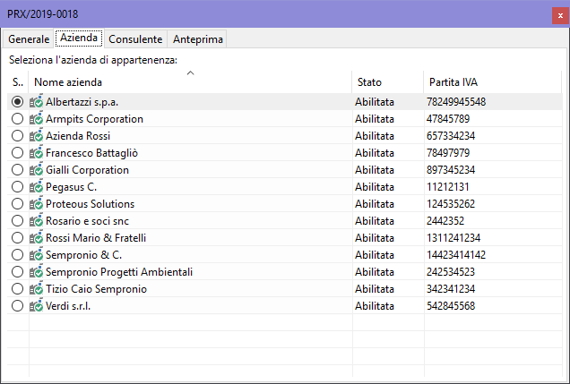This screenshot has width=570, height=384.
Task: Open the Consulente tab
Action: pos(135,39)
